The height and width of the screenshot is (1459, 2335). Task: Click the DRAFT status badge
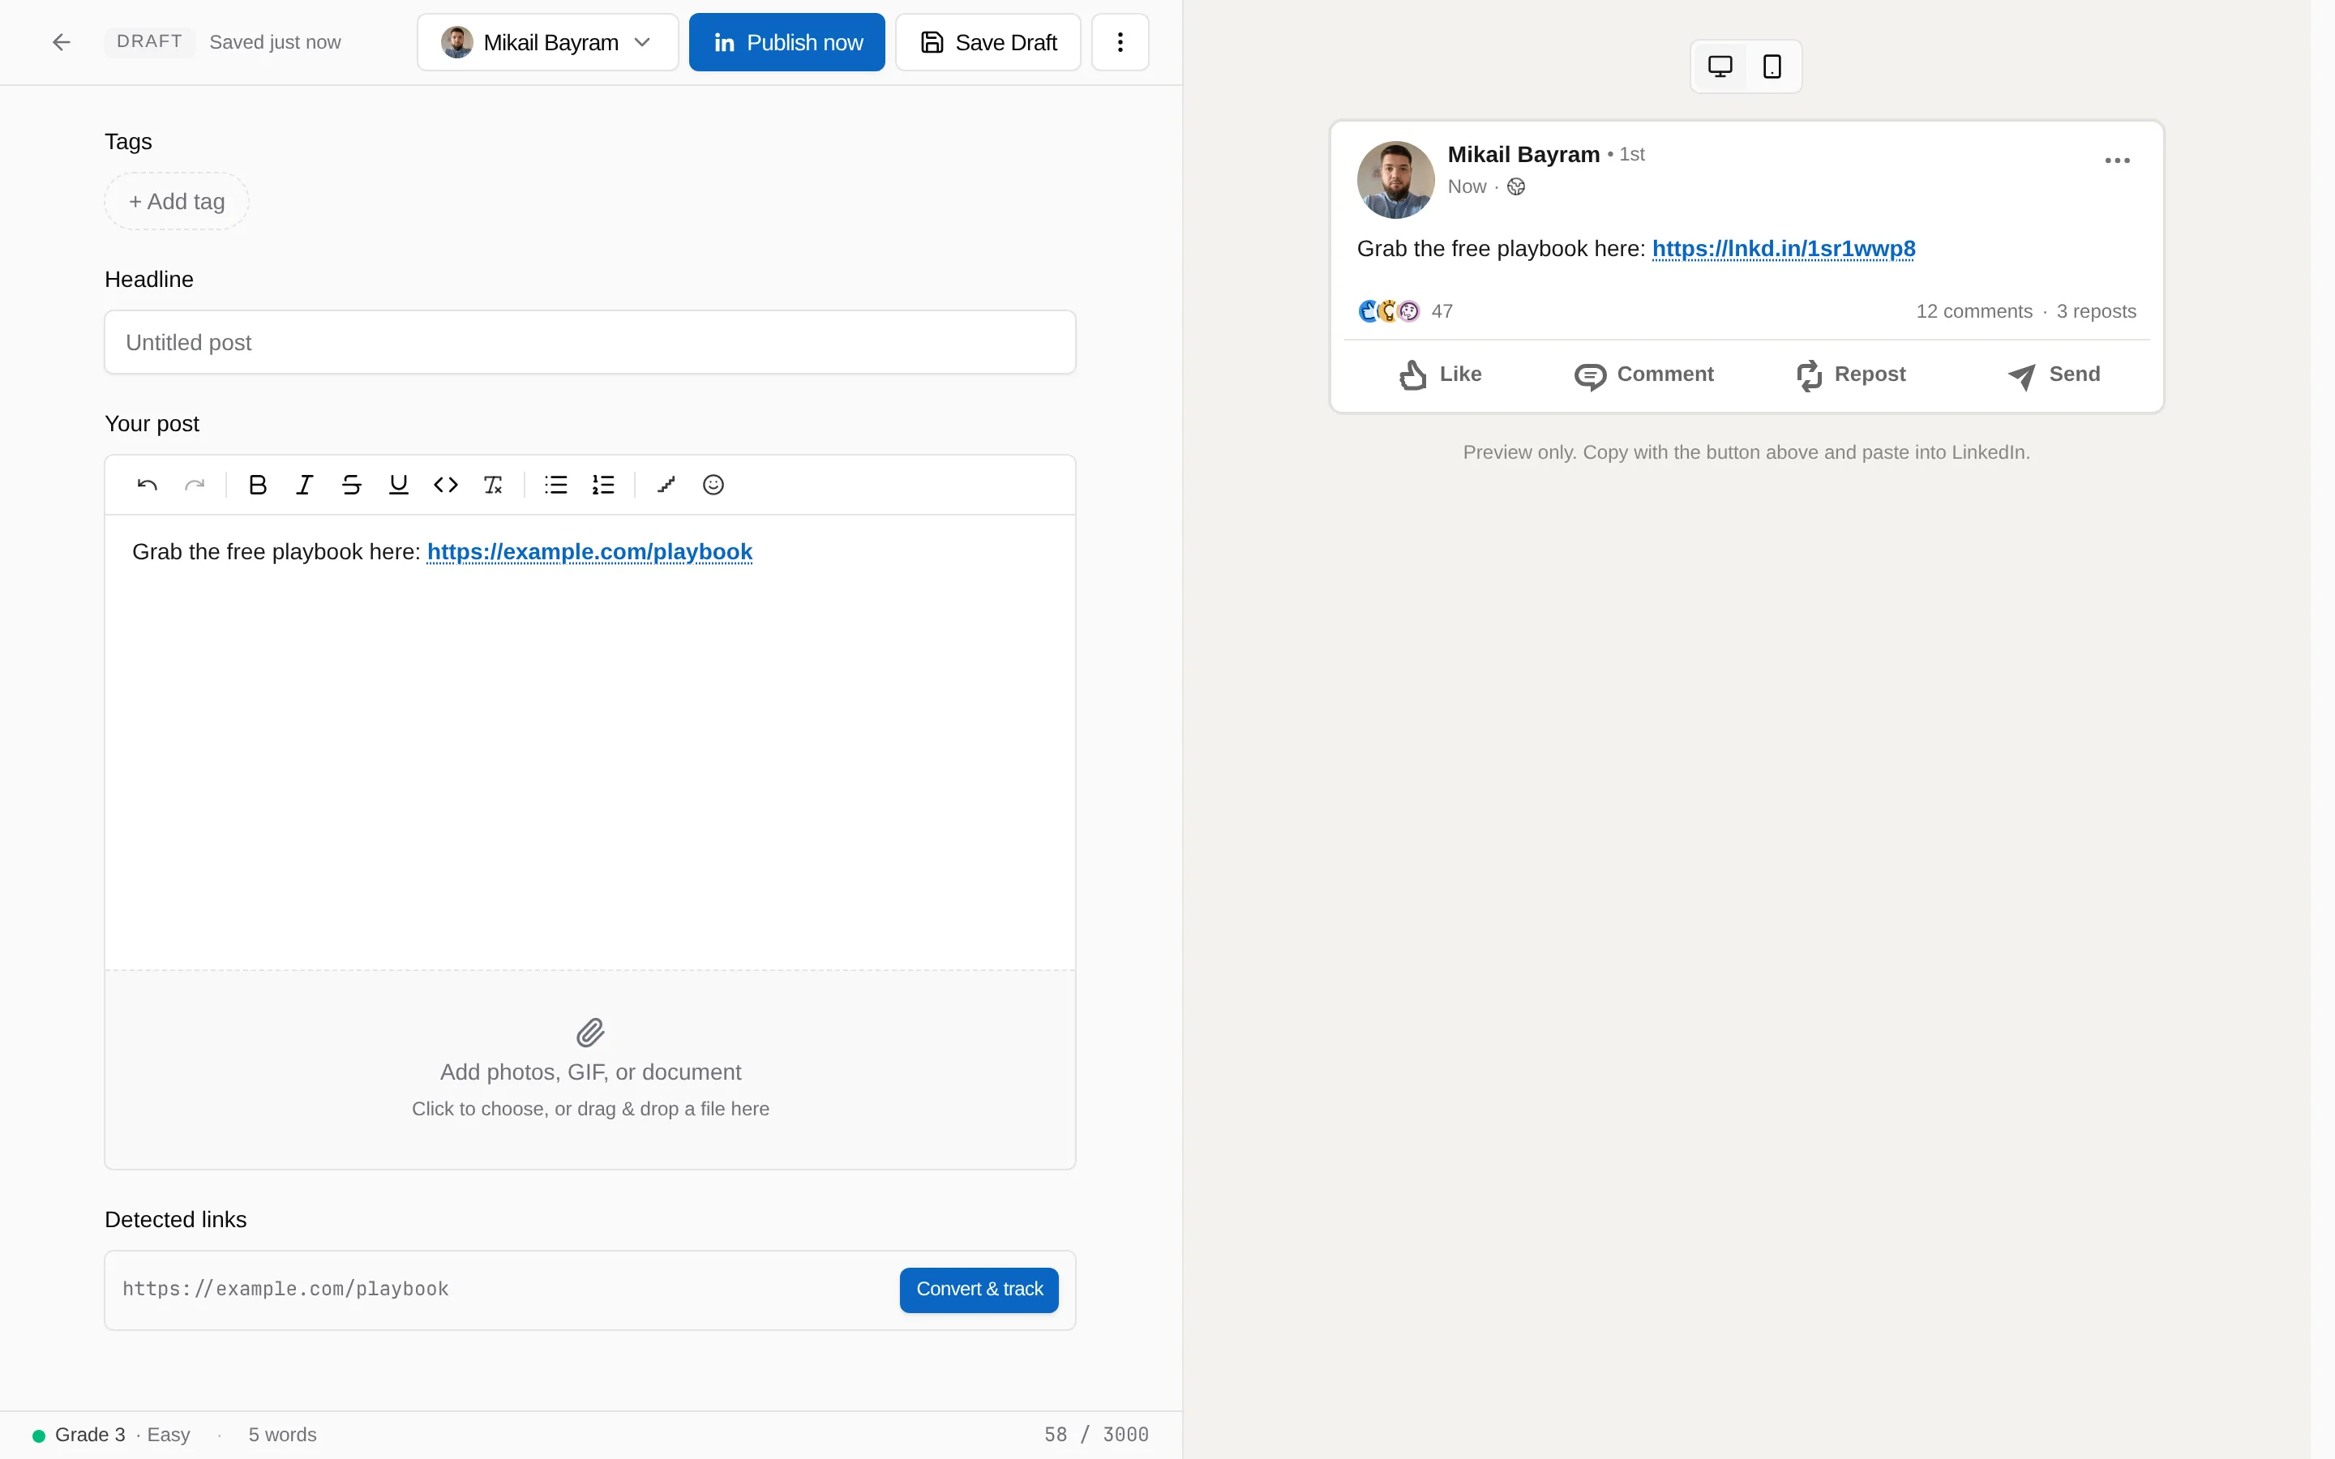pyautogui.click(x=149, y=41)
